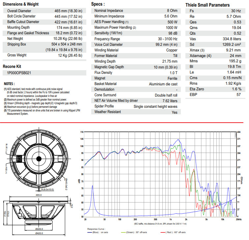Select Magnetic Gap Depth value 10 mm

pos(165,67)
